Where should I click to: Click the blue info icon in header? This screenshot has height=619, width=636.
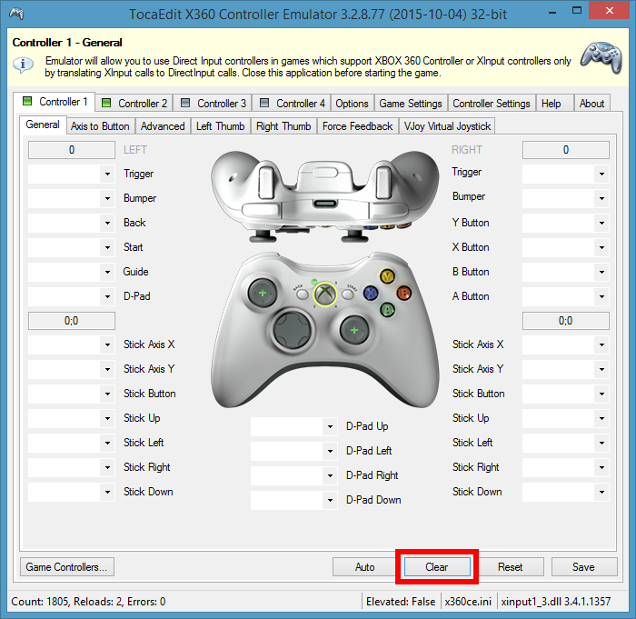click(x=23, y=65)
